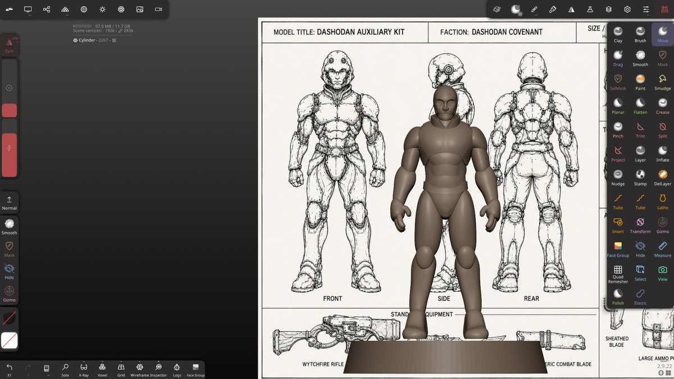Select the Pinch tool

(x=618, y=130)
